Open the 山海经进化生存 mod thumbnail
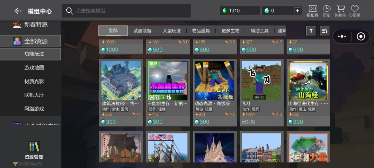The height and width of the screenshot is (168, 374). click(308, 81)
